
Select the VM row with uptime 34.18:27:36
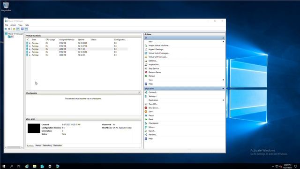point(76,46)
